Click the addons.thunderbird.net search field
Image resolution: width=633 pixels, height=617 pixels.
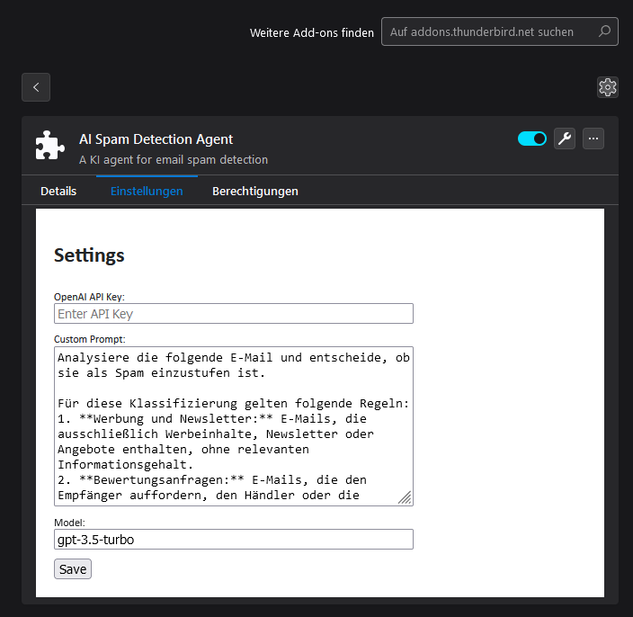tap(490, 31)
